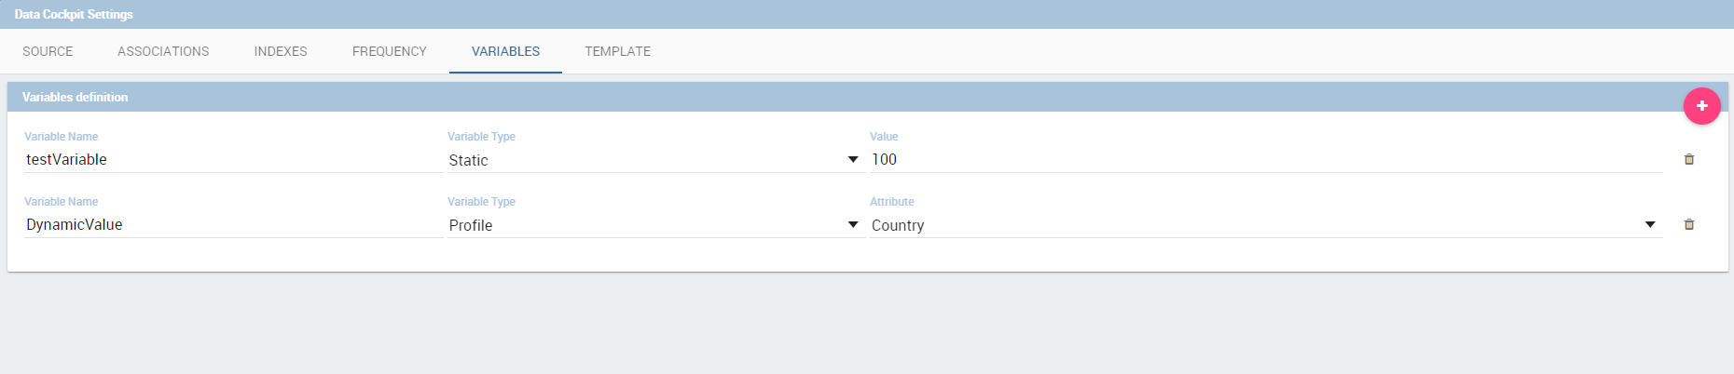The image size is (1734, 374).
Task: Click the Data Cockpit Settings title bar
Action: point(867,14)
